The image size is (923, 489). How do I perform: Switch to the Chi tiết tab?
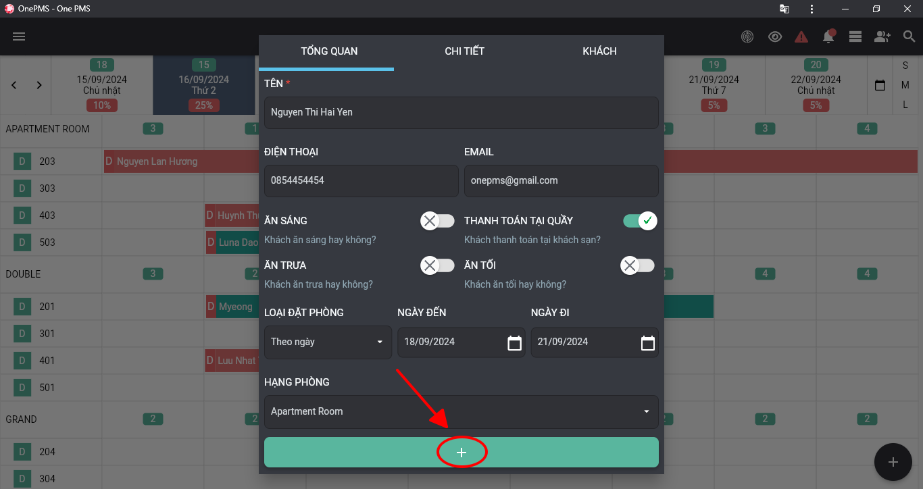pyautogui.click(x=464, y=51)
